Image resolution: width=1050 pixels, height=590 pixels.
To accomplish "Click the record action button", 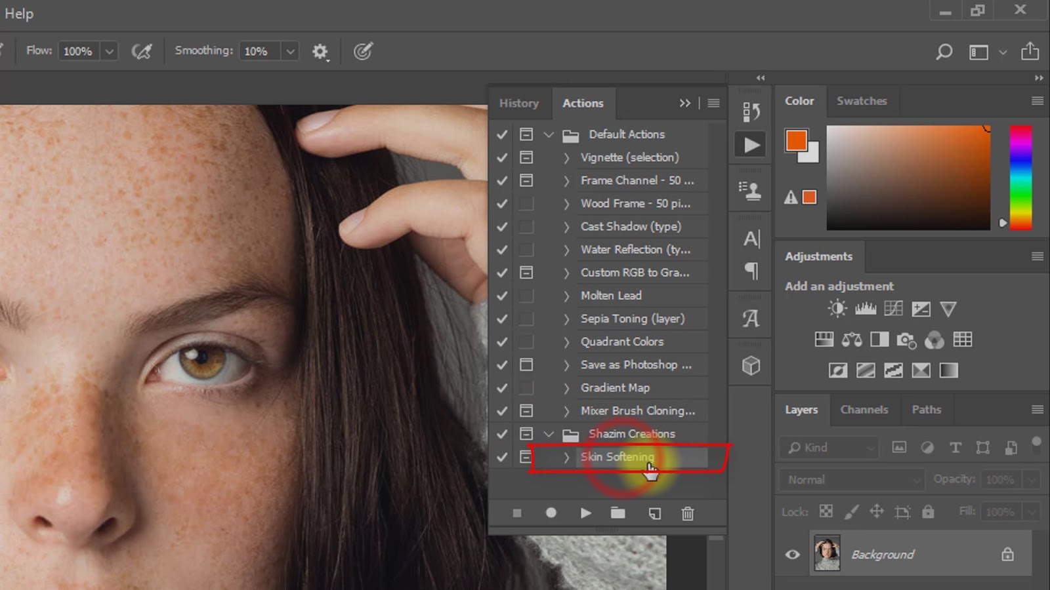I will tap(551, 513).
